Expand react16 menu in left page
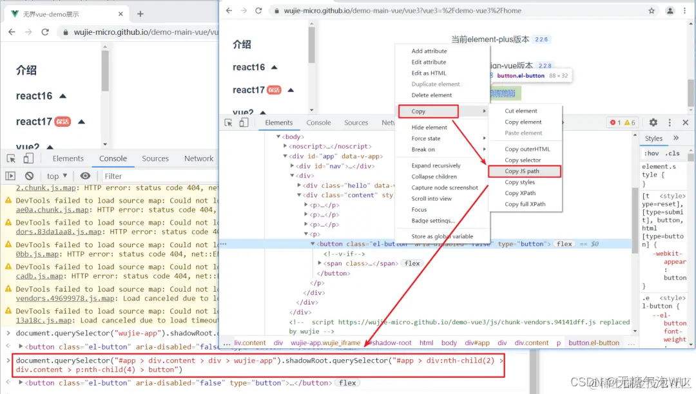 (63, 96)
